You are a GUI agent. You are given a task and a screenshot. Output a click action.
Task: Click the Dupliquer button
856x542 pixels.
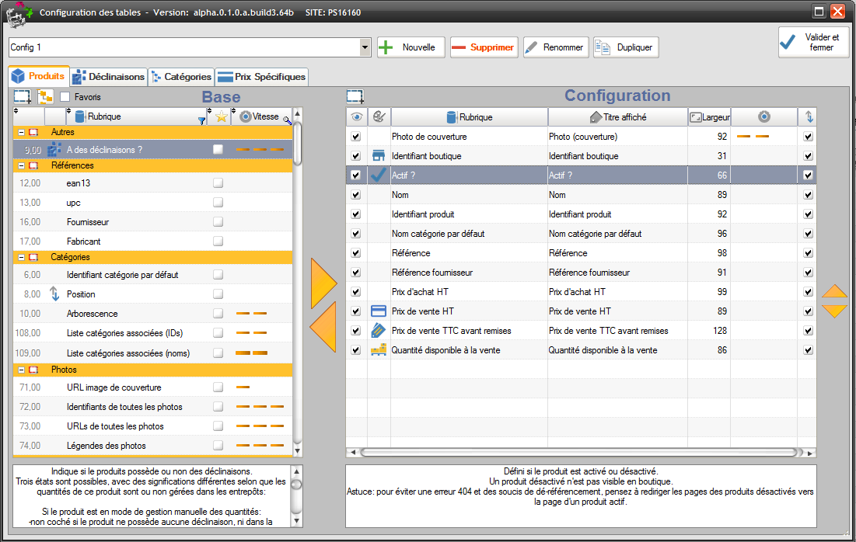[x=626, y=47]
